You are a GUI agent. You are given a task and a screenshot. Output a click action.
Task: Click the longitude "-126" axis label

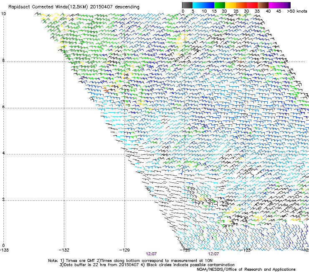[x=185, y=250]
